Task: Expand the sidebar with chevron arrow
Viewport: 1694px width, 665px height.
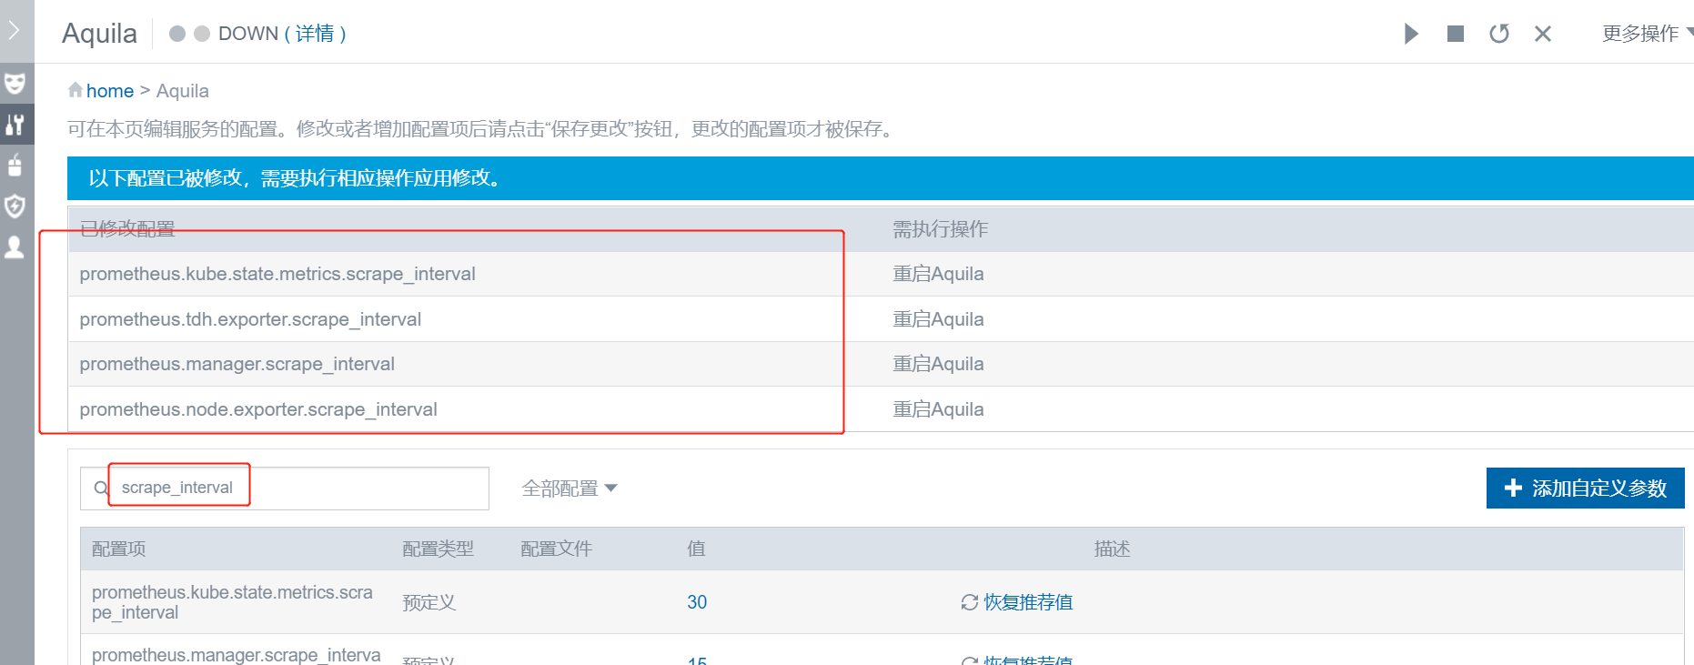Action: pyautogui.click(x=14, y=30)
